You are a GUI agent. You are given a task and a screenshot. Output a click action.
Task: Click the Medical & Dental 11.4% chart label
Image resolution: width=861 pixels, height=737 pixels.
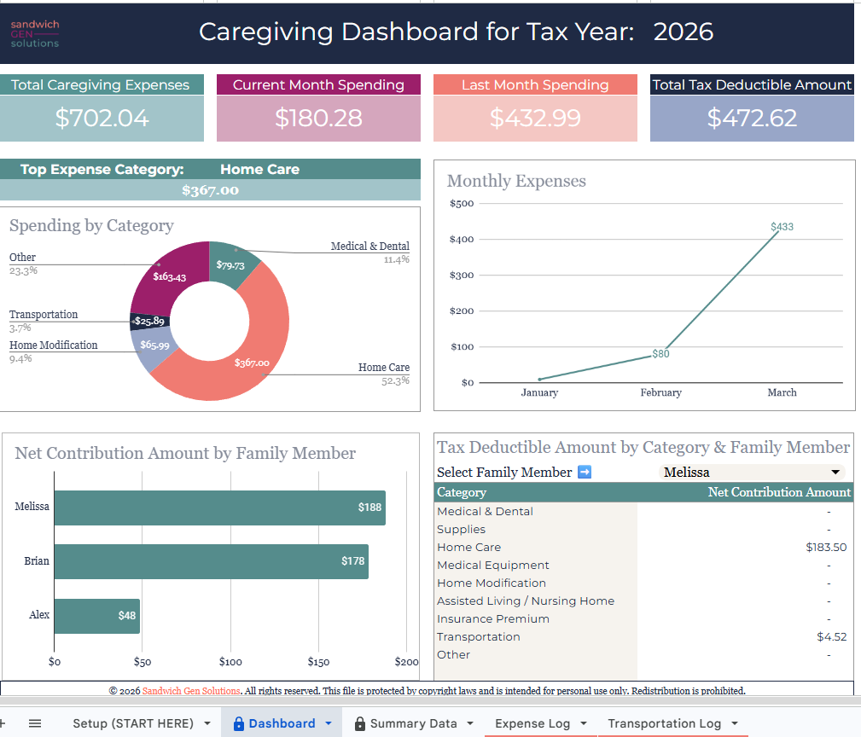pos(370,252)
